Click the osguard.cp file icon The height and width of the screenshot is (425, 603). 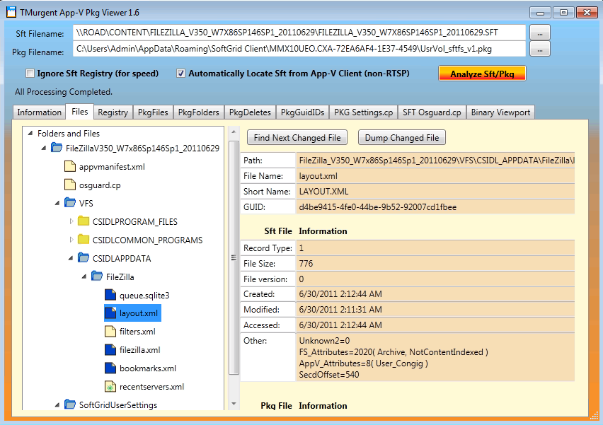70,185
